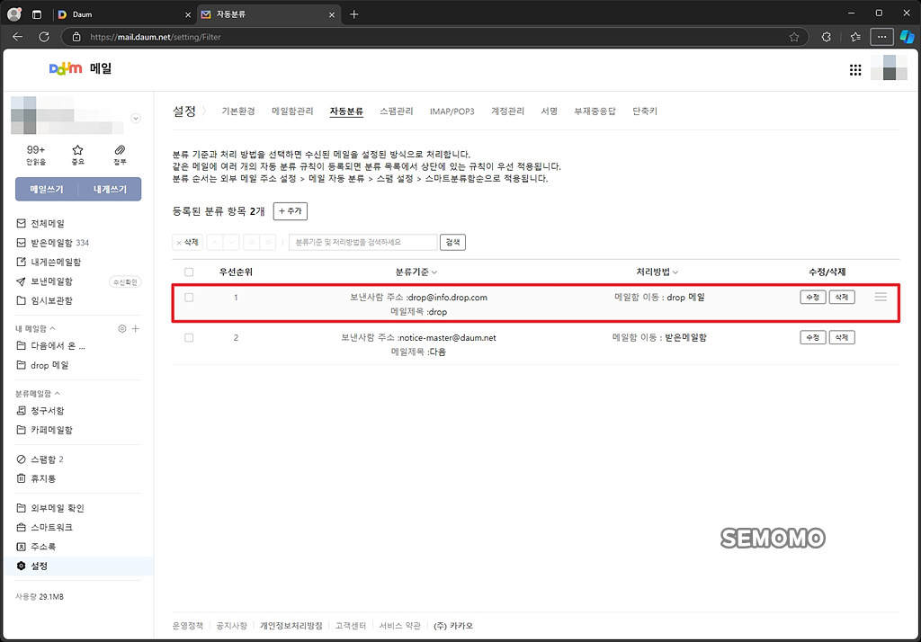921x642 pixels.
Task: Switch to 메일함관리 tab
Action: [x=292, y=111]
